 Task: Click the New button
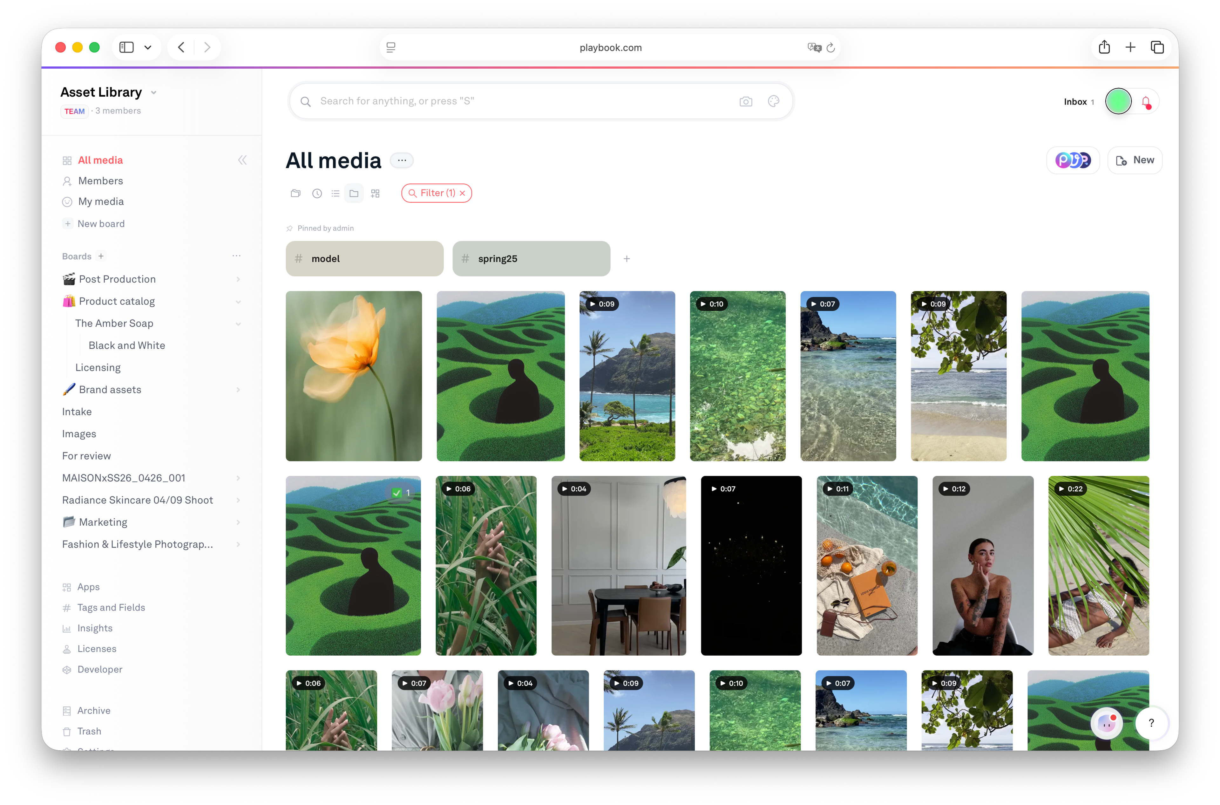tap(1135, 160)
